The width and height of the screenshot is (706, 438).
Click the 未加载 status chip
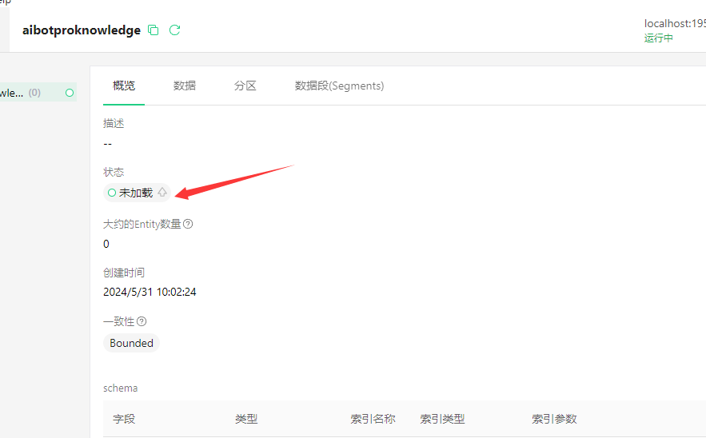coord(135,193)
